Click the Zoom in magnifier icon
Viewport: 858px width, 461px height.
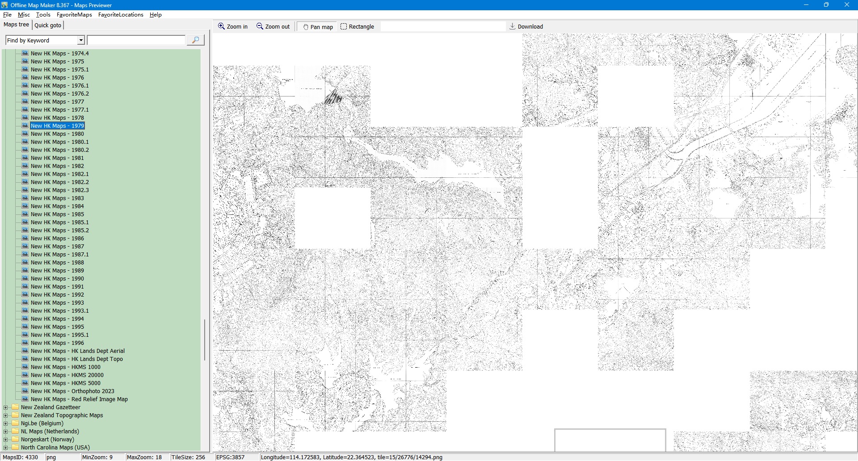click(x=221, y=26)
